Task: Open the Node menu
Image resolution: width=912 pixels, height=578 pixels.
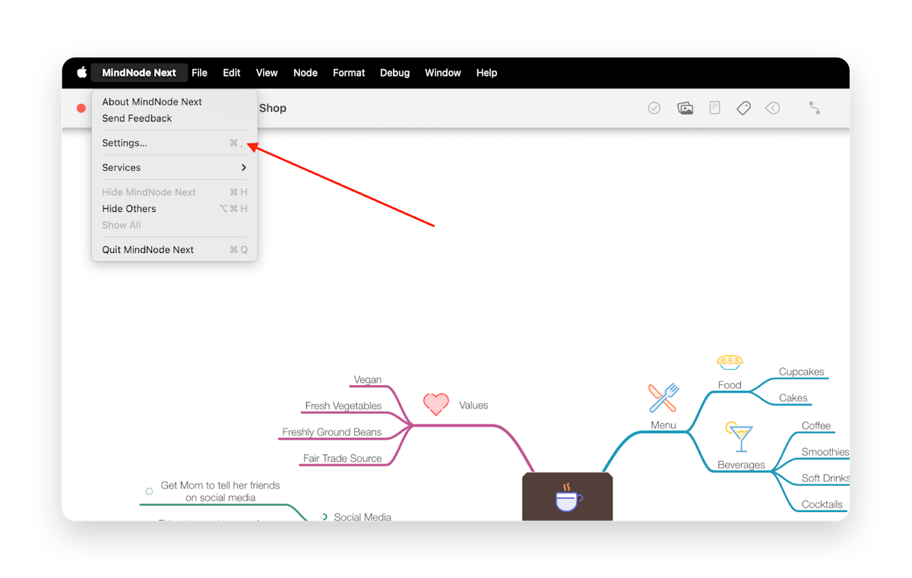Action: pos(306,73)
